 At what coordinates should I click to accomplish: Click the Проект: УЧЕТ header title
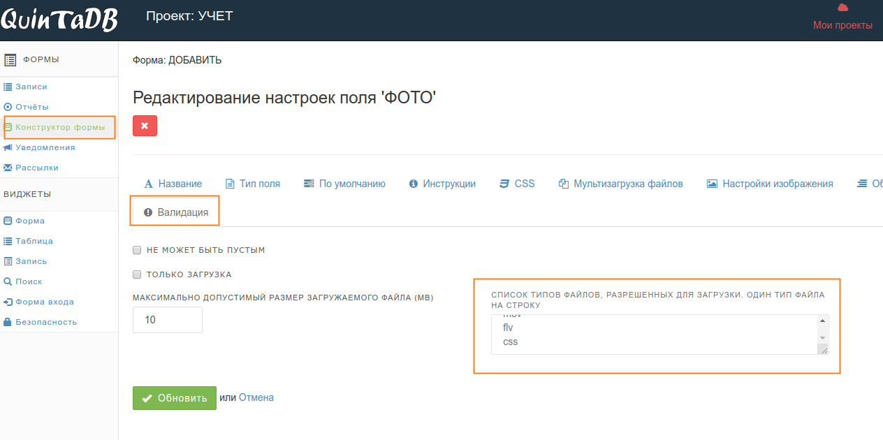pos(189,15)
